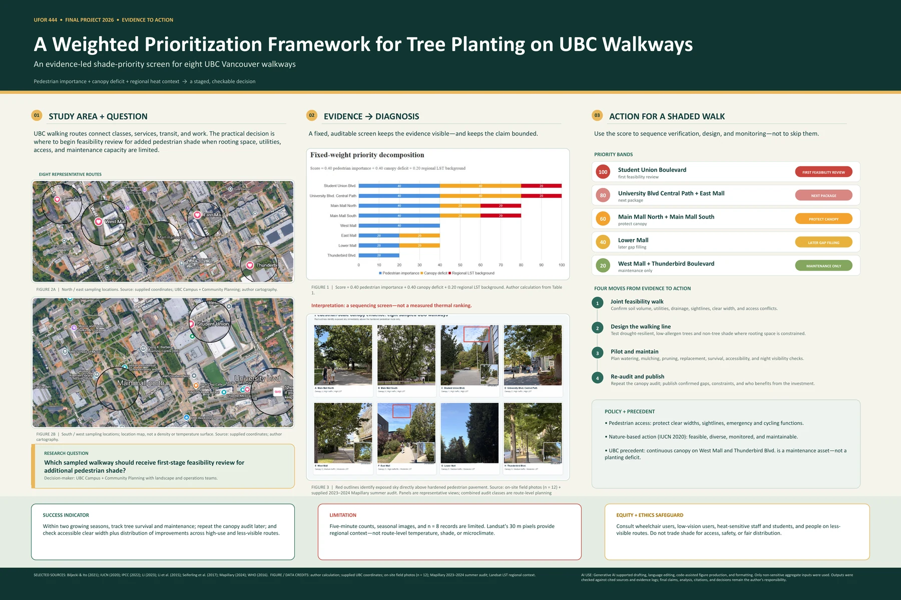Select score circle 20 beside West Mall + Thunderbird
This screenshot has width=901, height=600.
tap(603, 266)
